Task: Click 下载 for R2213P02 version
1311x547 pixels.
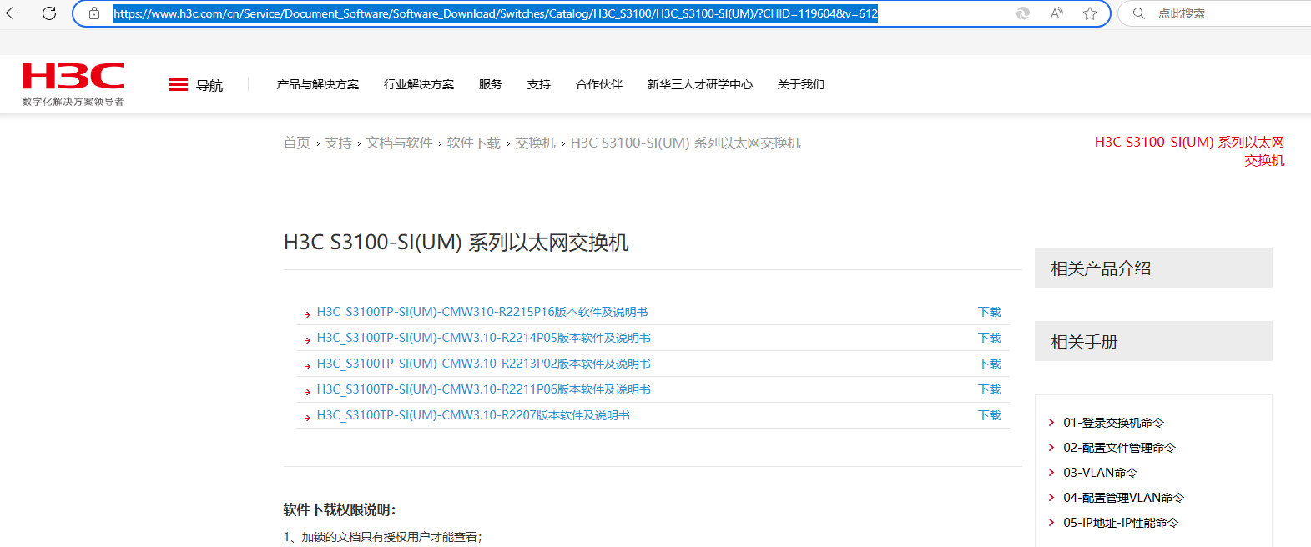Action: pos(990,364)
